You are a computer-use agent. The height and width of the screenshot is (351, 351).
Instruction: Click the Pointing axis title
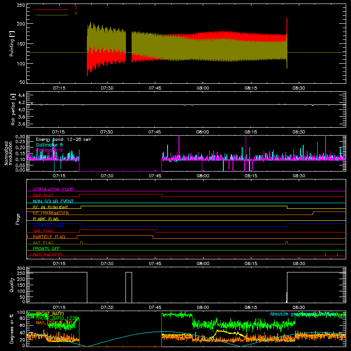point(12,43)
